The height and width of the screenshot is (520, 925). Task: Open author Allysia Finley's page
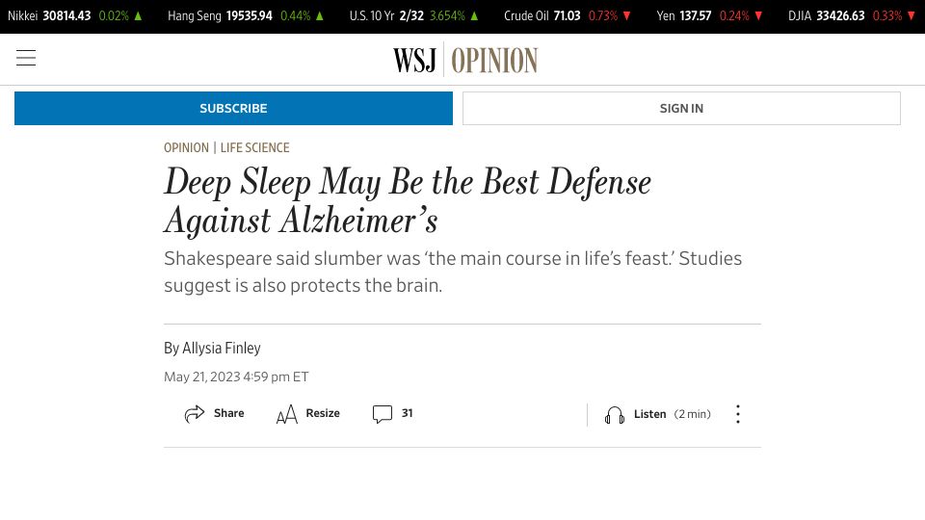[x=222, y=348]
